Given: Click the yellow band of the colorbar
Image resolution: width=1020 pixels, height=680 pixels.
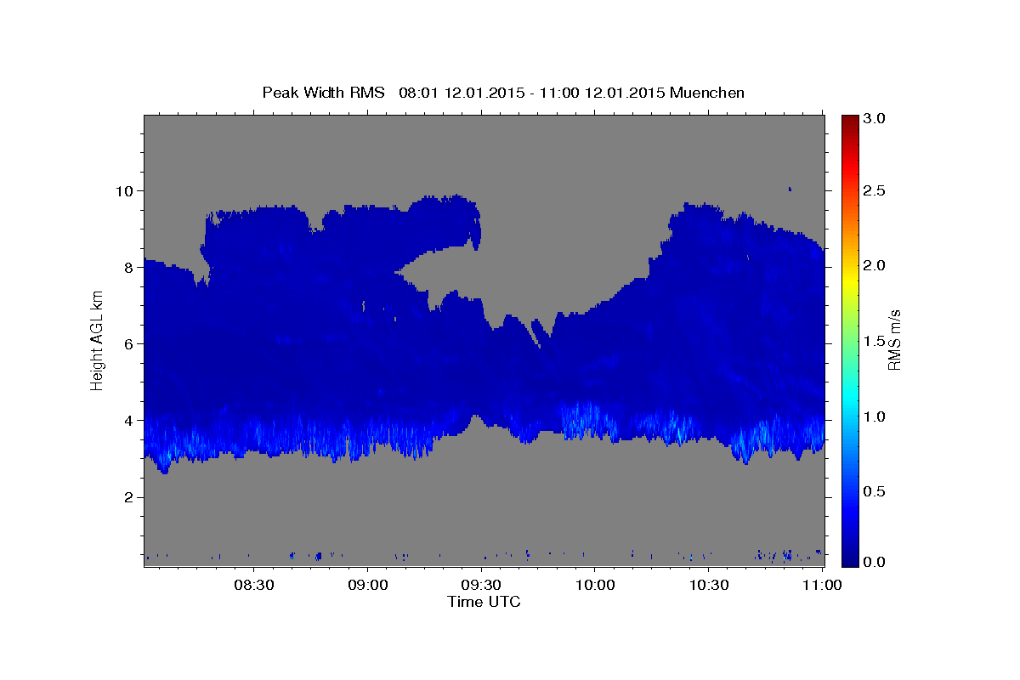Looking at the screenshot, I should point(850,280).
